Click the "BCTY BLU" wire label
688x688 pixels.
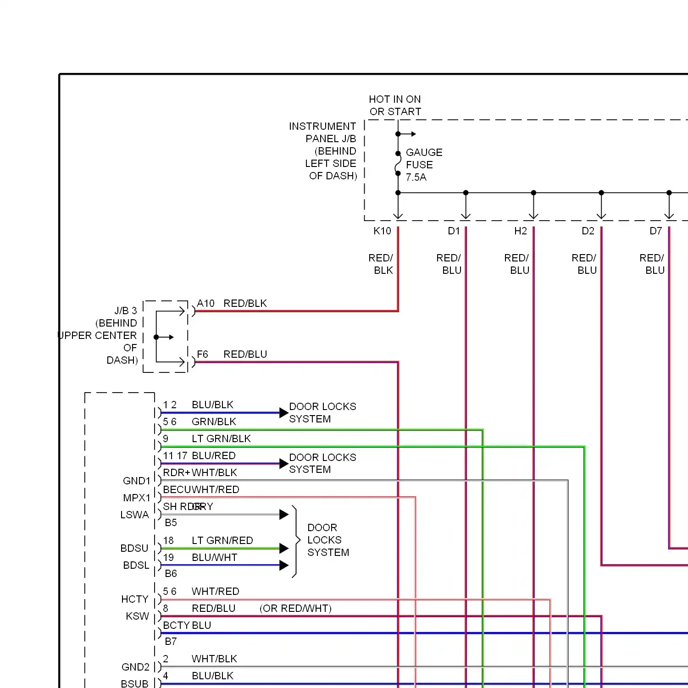(x=187, y=625)
